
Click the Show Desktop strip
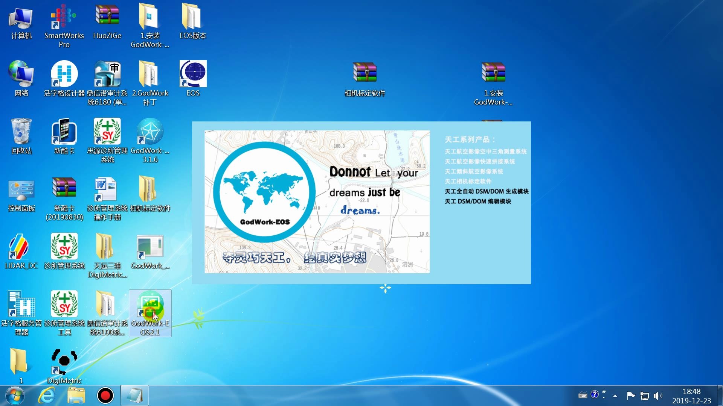pos(720,395)
